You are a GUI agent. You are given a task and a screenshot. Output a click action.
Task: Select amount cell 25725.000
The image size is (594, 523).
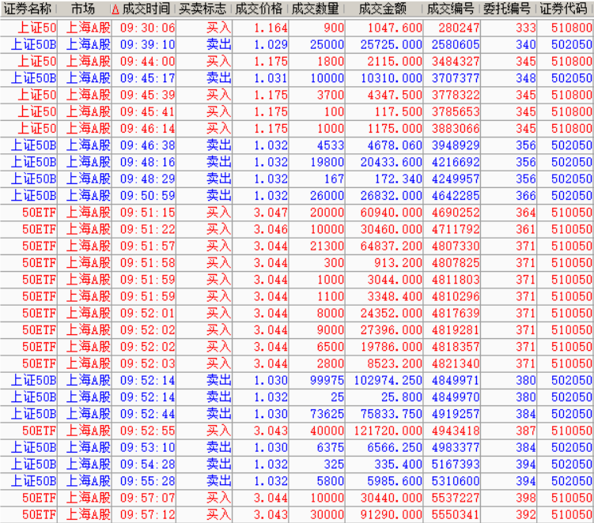391,45
